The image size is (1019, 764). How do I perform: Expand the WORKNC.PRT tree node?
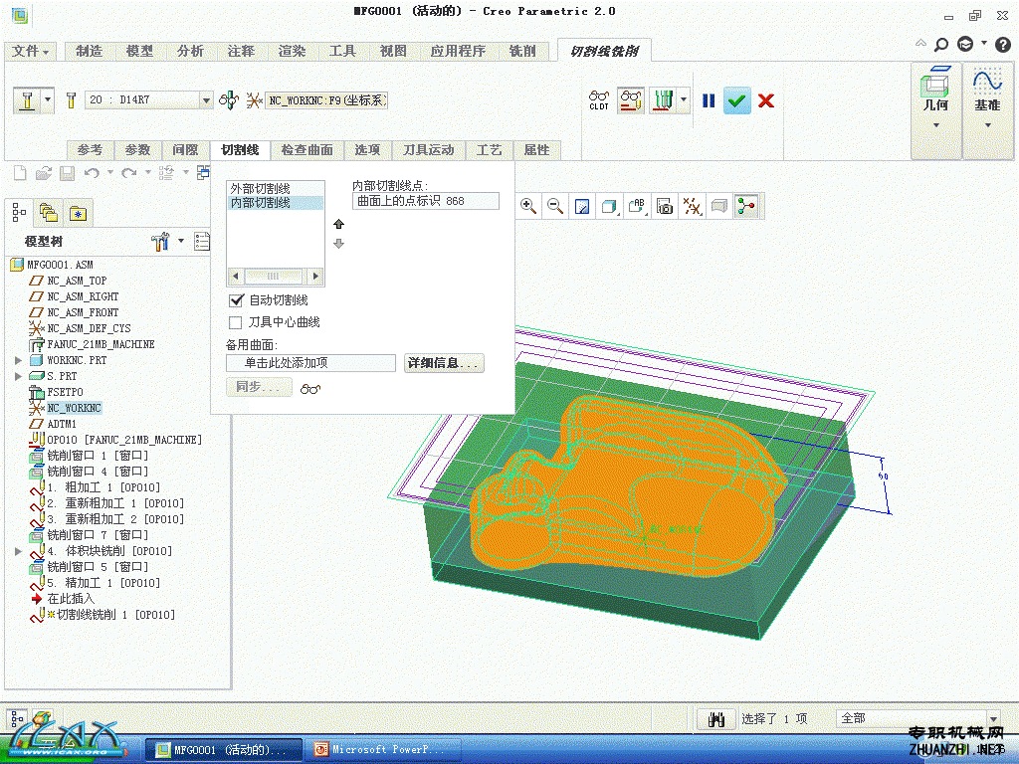tap(18, 360)
